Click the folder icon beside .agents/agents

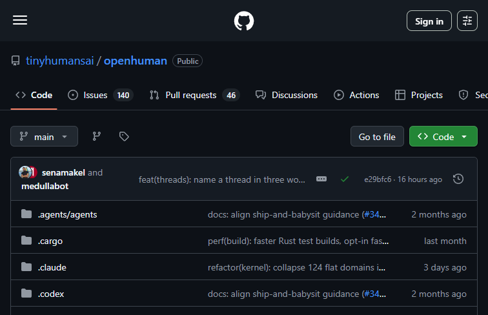(x=26, y=214)
